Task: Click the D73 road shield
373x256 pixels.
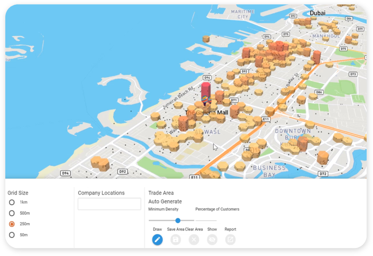Action: pos(353,74)
